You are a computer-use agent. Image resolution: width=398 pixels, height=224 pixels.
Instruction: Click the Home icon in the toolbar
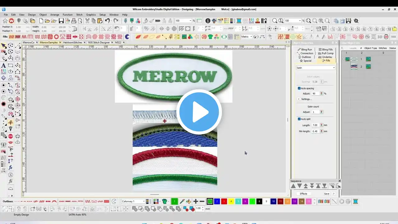5,21
